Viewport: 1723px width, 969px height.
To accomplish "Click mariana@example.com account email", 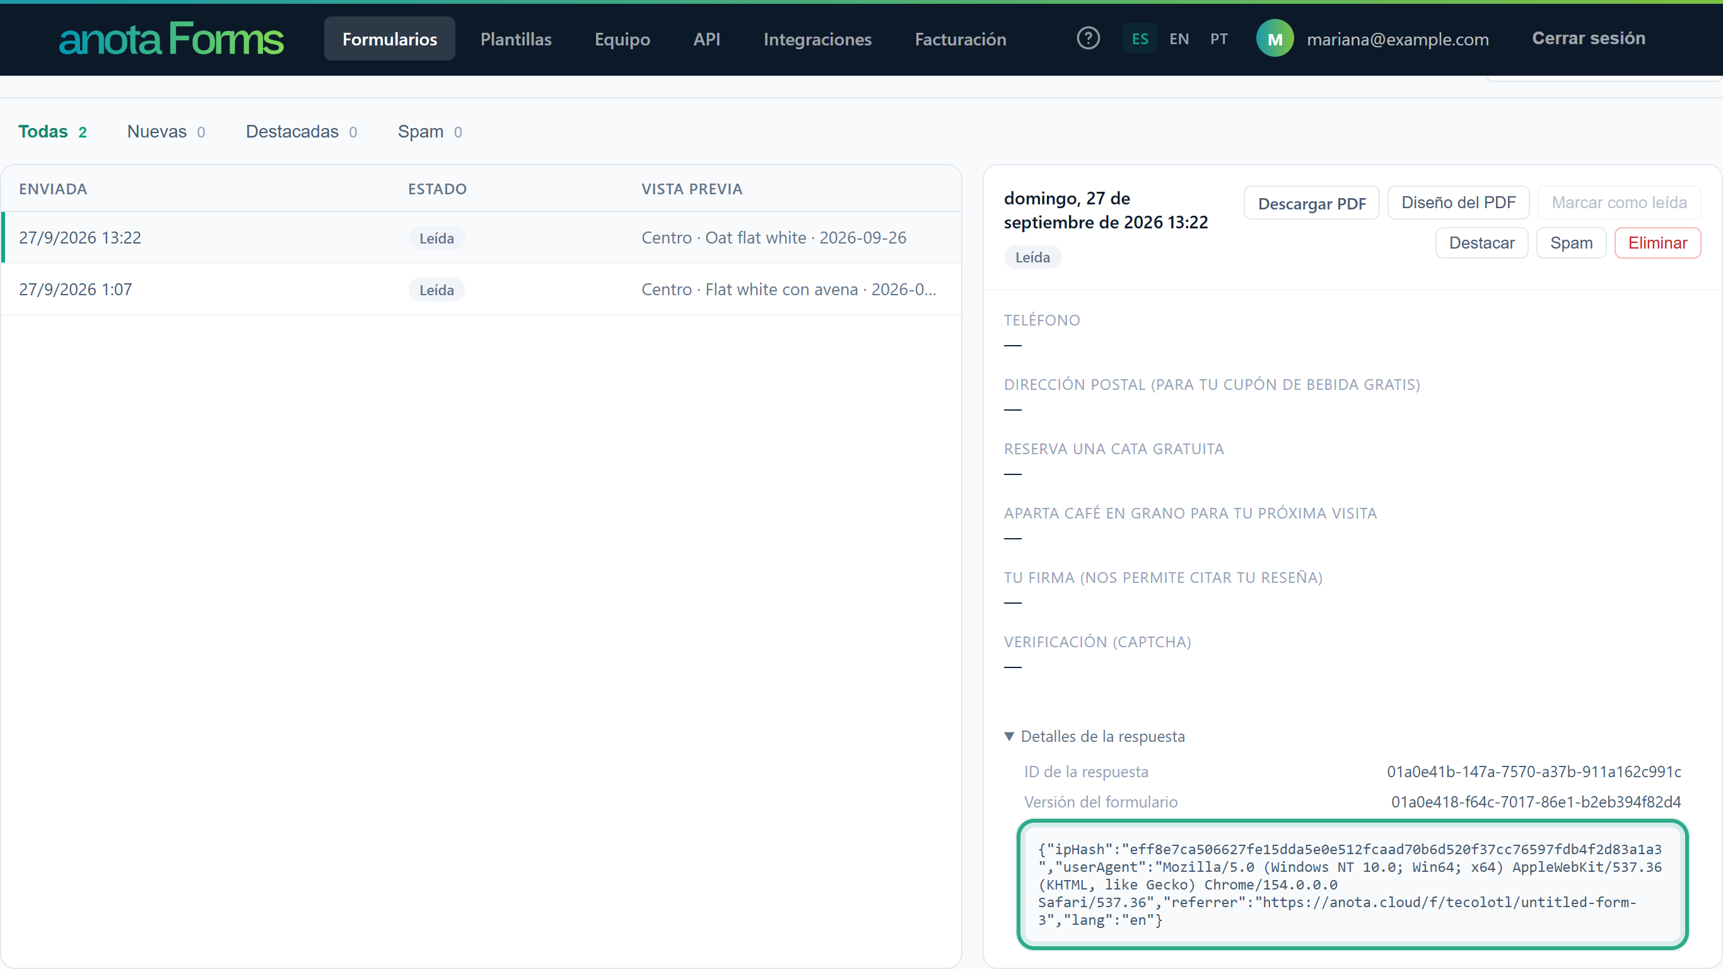I will pyautogui.click(x=1398, y=39).
